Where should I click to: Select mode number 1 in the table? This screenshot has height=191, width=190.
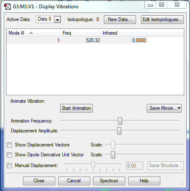point(59,40)
